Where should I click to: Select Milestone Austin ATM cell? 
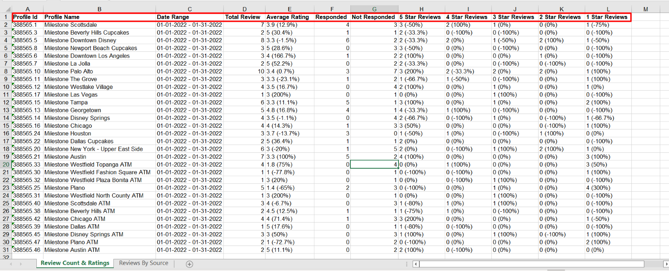[100, 250]
